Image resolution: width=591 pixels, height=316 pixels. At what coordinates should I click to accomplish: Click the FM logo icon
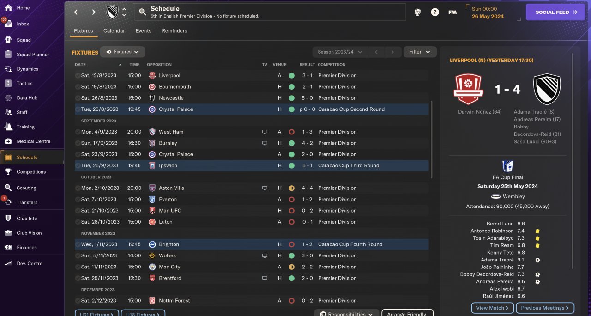click(x=452, y=12)
